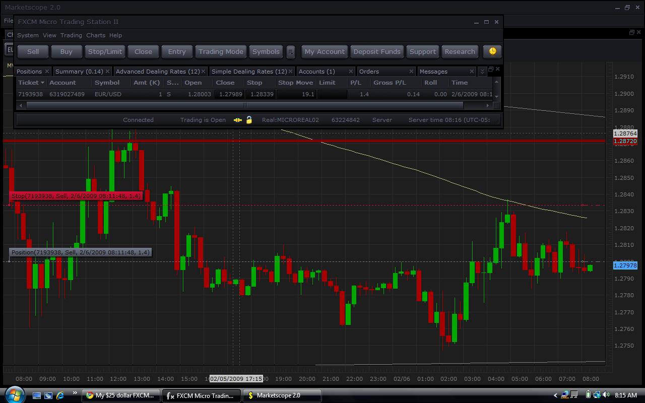Select ticket 7193938 in the positions table

[x=31, y=94]
